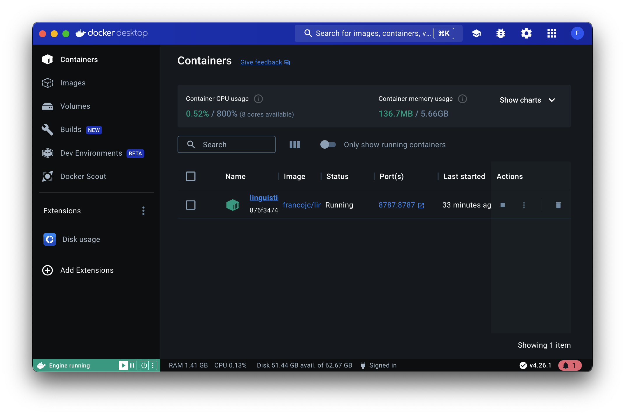Viewport: 625px width, 415px height.
Task: Open the Learning center graduation cap icon
Action: pyautogui.click(x=476, y=34)
